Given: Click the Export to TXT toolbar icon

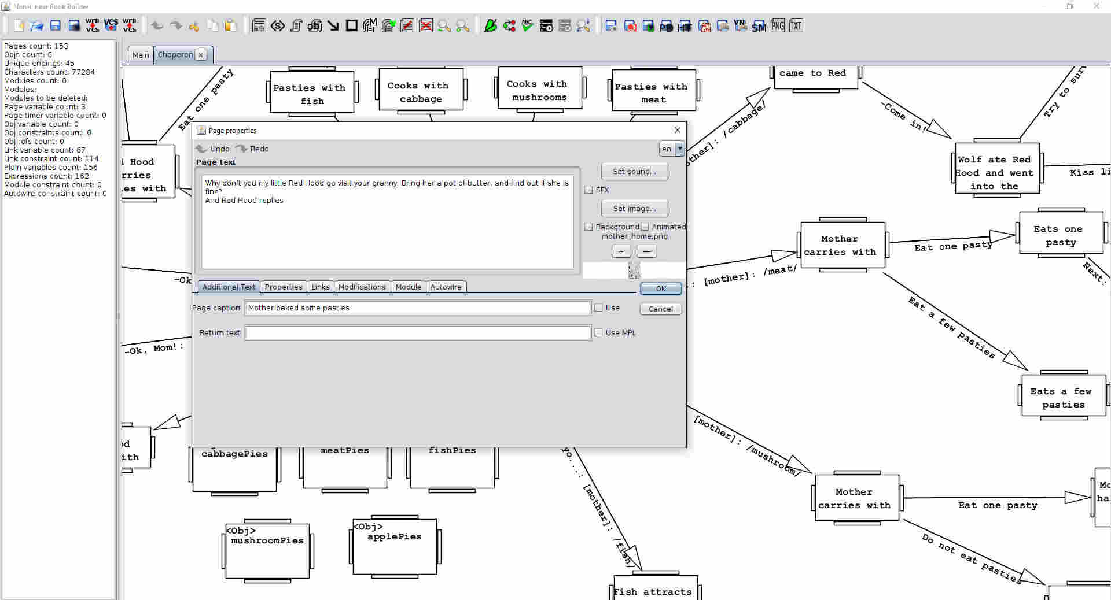Looking at the screenshot, I should tap(796, 25).
